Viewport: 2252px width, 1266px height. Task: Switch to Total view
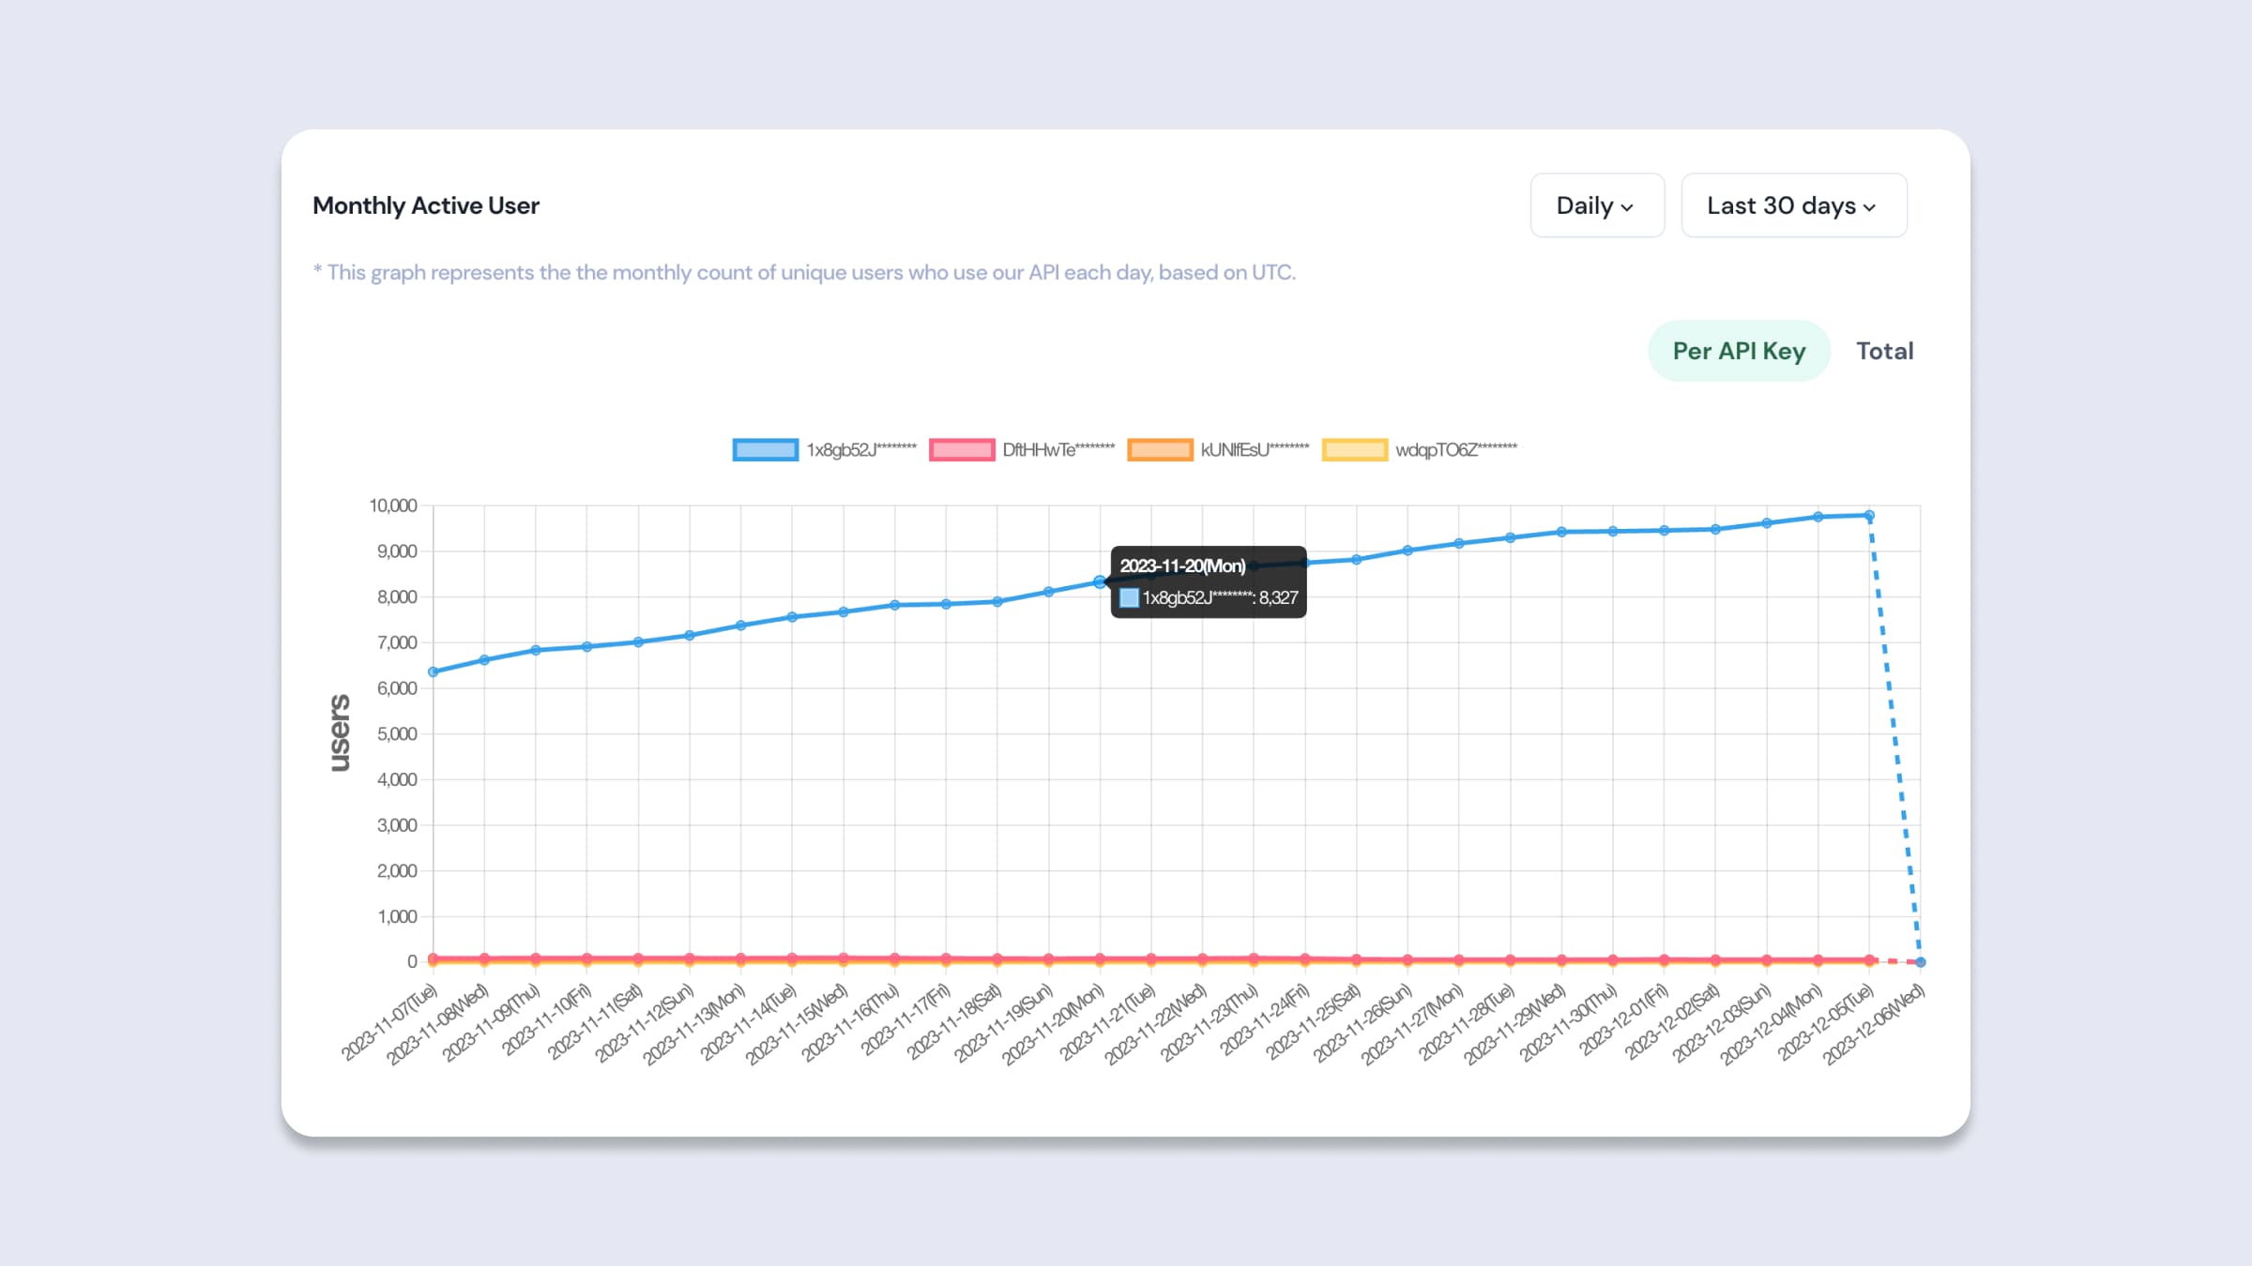pos(1884,351)
